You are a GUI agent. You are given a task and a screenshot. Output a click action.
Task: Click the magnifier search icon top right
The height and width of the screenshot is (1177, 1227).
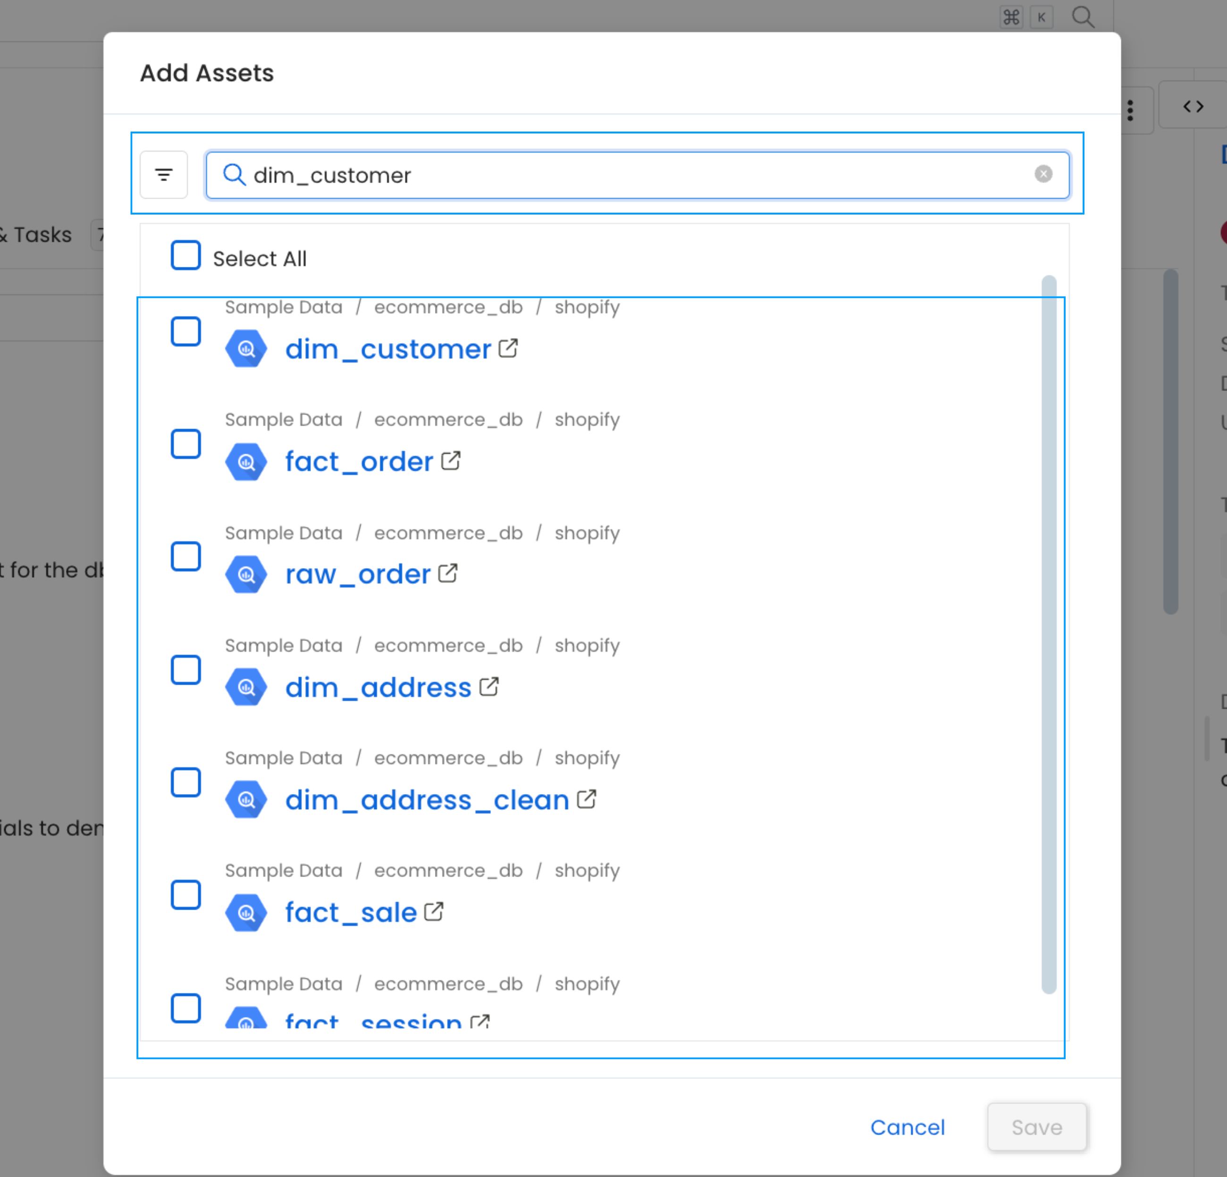pos(1083,17)
